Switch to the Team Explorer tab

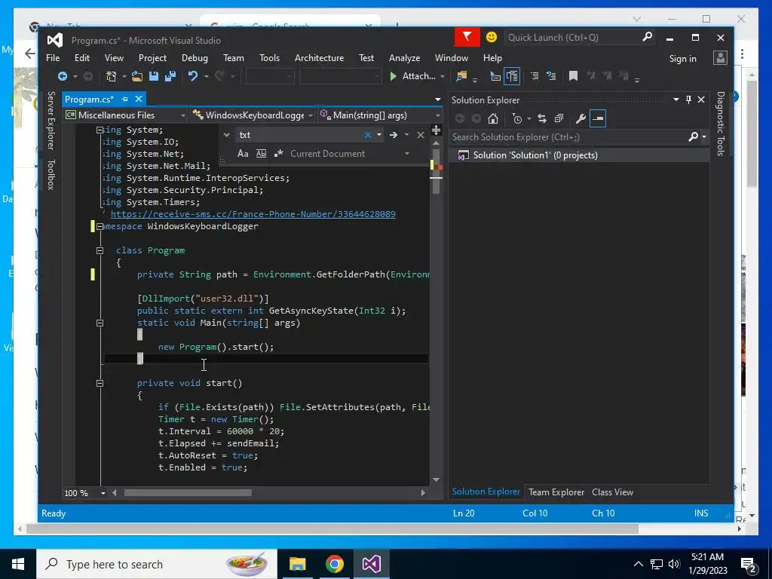pos(556,492)
